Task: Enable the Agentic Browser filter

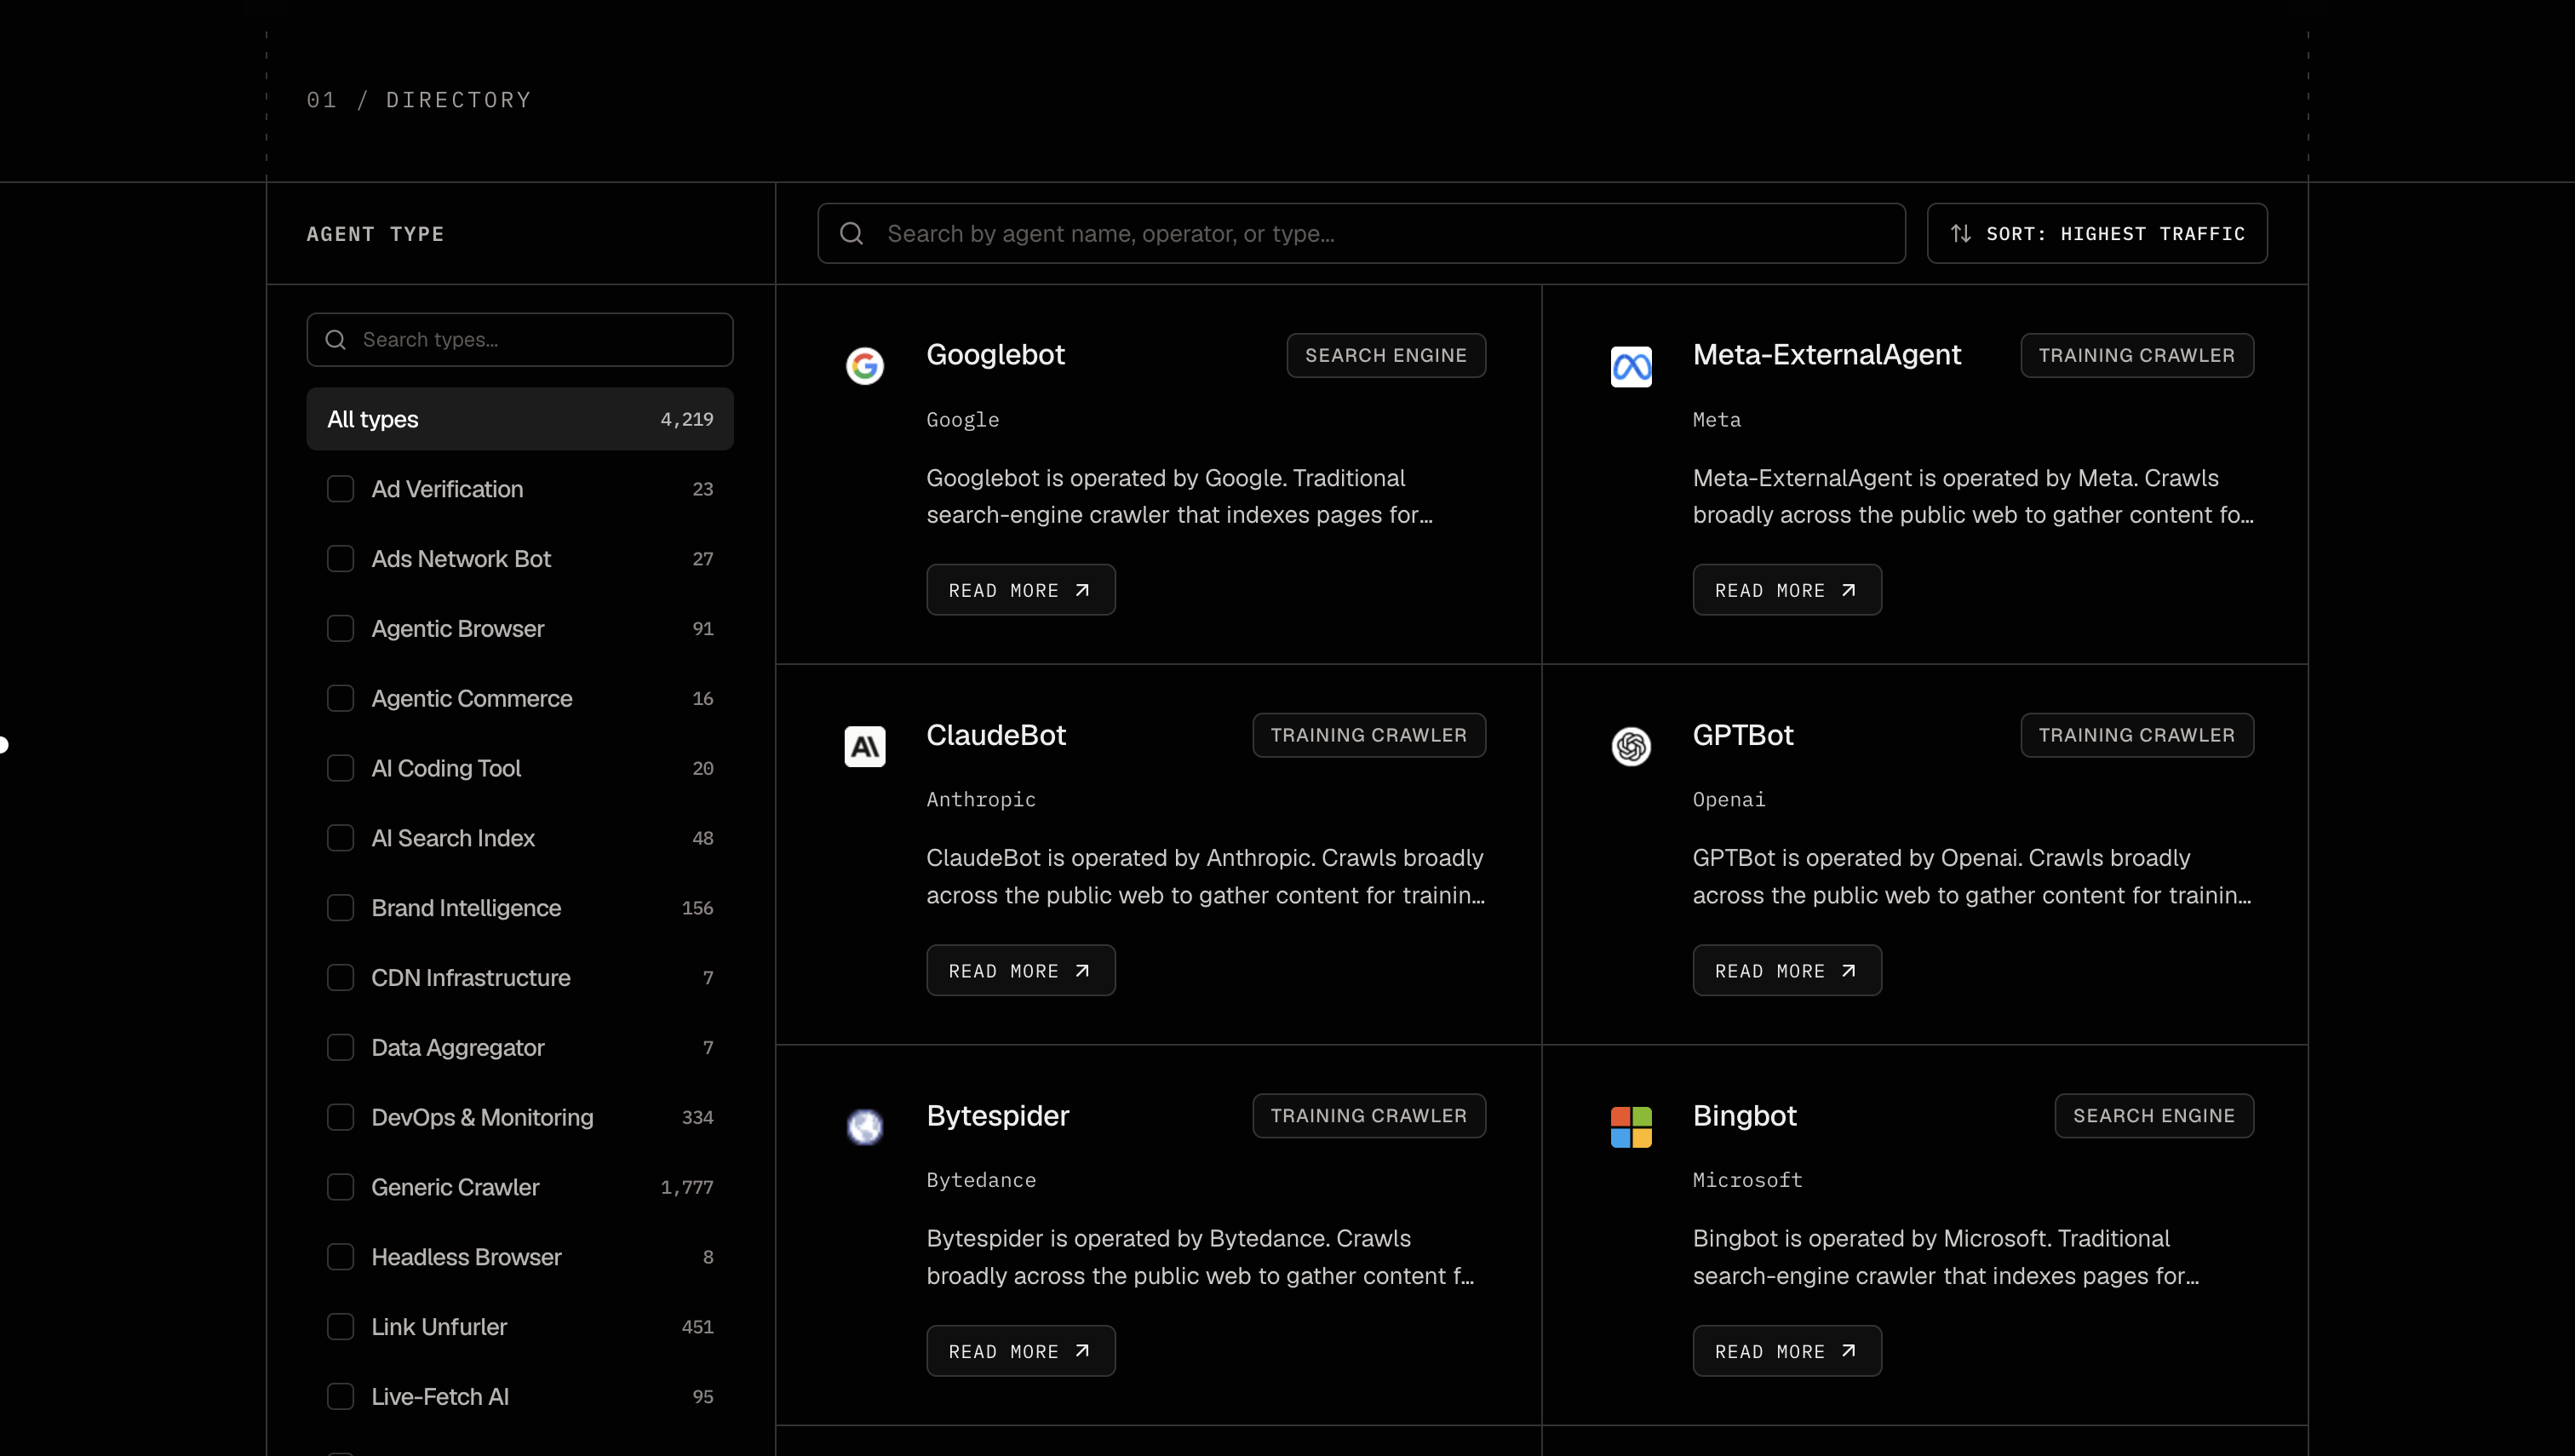Action: (x=340, y=628)
